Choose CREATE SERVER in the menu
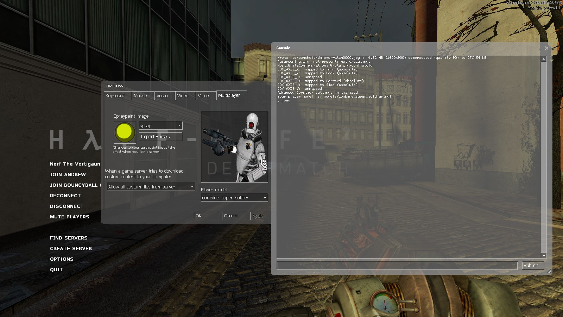Screen dimensions: 563x317 coord(71,248)
